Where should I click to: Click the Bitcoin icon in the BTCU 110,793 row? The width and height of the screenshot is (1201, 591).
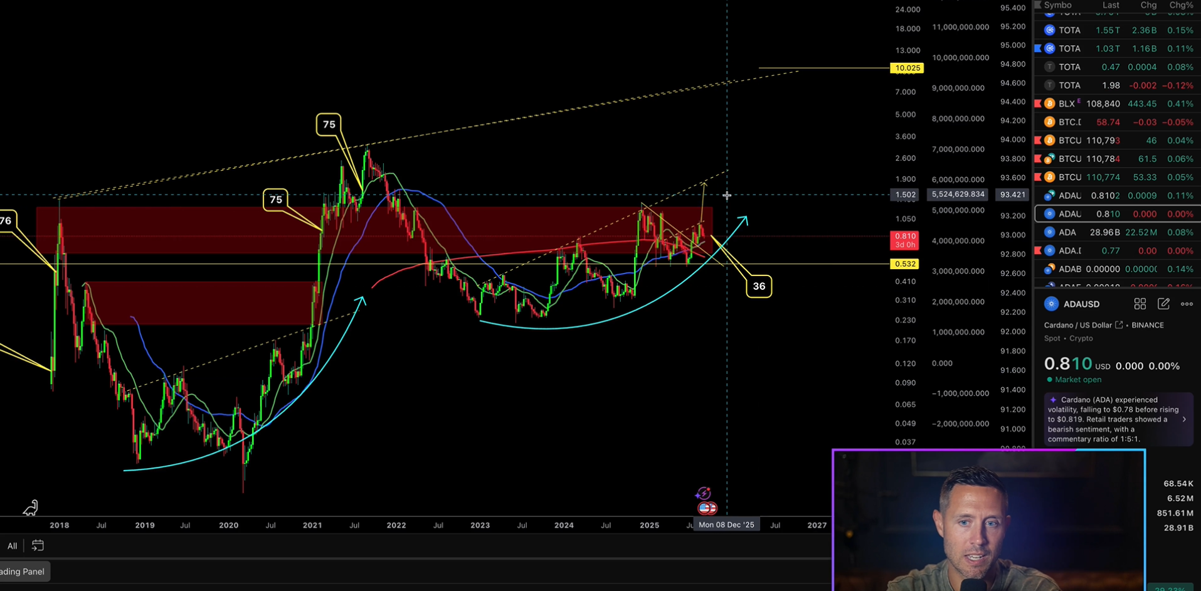[x=1049, y=140]
